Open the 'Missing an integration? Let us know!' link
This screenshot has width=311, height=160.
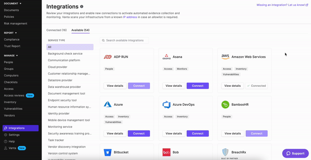282,5
